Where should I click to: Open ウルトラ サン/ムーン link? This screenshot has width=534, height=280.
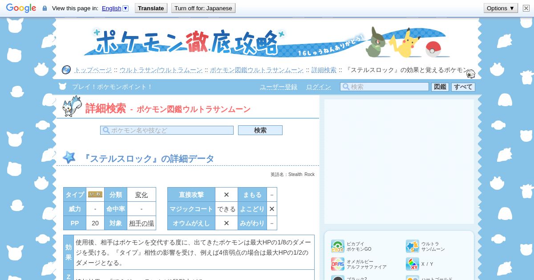[x=433, y=246]
